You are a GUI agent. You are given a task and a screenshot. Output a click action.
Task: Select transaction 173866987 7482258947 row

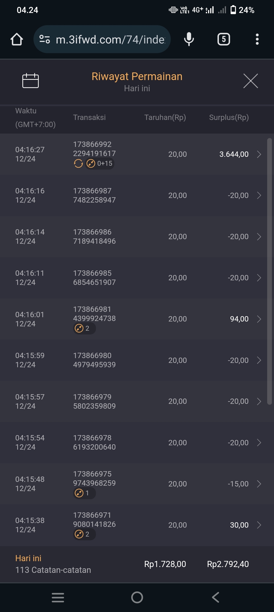pos(94,195)
